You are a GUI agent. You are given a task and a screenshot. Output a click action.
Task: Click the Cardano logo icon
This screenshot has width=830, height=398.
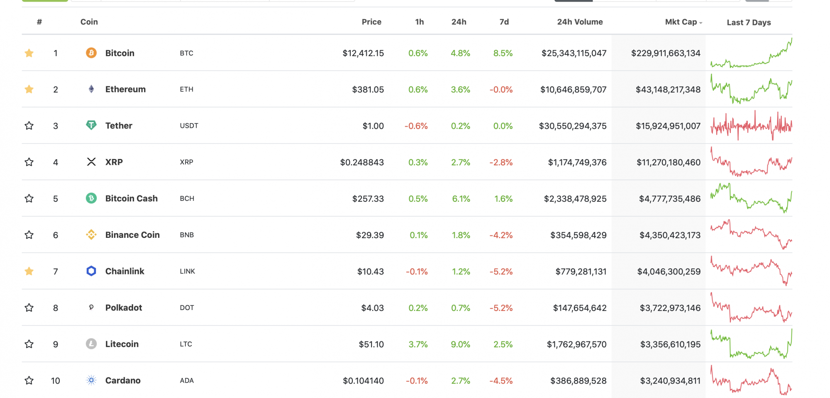point(91,380)
